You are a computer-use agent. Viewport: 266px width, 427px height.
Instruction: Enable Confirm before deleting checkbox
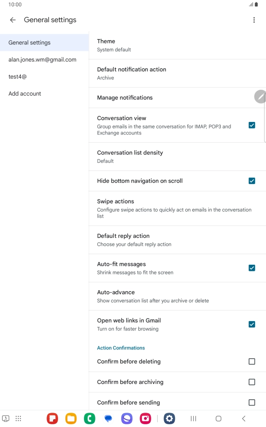[252, 361]
